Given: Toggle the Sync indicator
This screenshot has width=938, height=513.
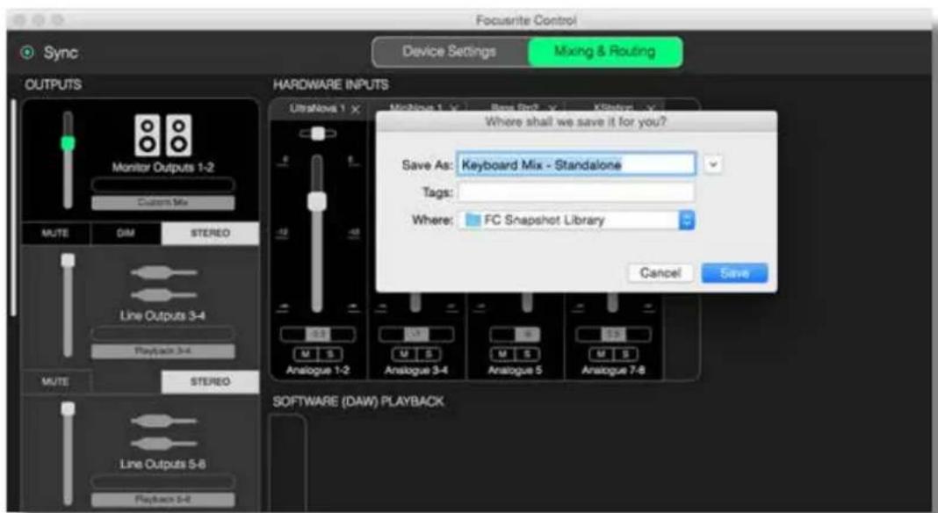Looking at the screenshot, I should pyautogui.click(x=27, y=53).
